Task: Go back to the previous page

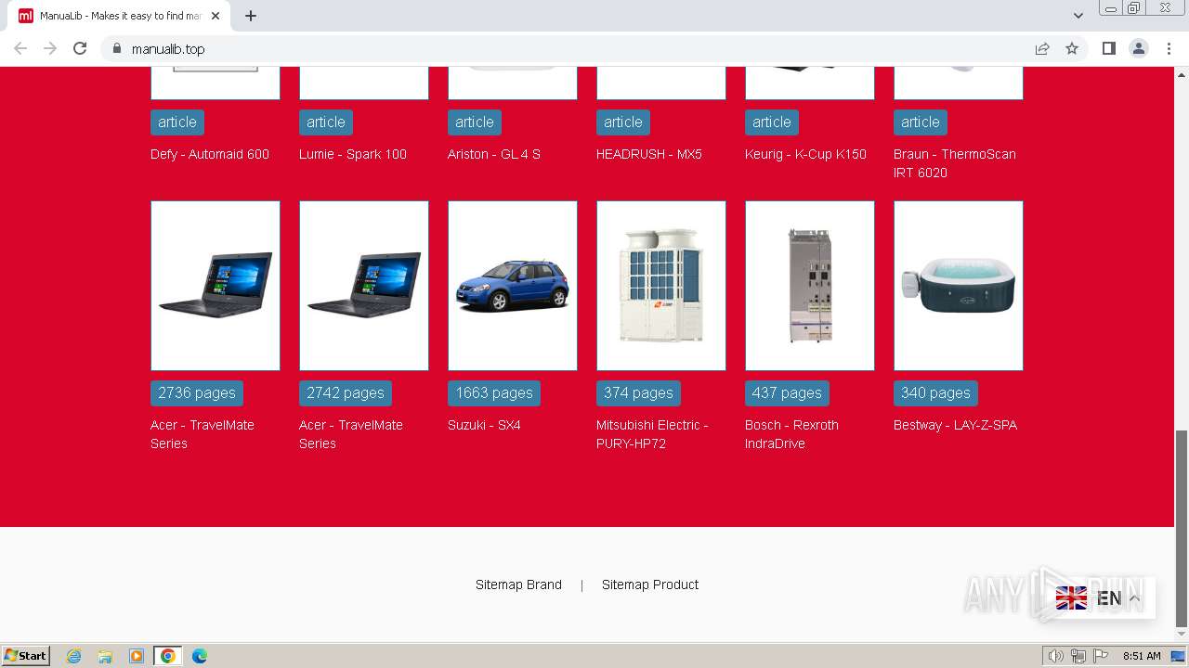Action: (x=20, y=48)
